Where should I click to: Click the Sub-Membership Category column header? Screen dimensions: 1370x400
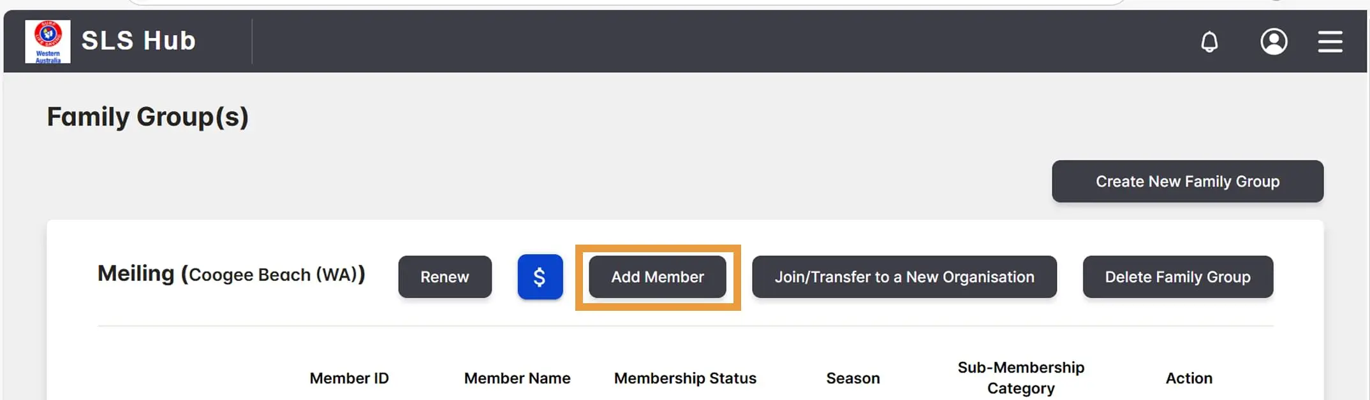click(x=1020, y=378)
